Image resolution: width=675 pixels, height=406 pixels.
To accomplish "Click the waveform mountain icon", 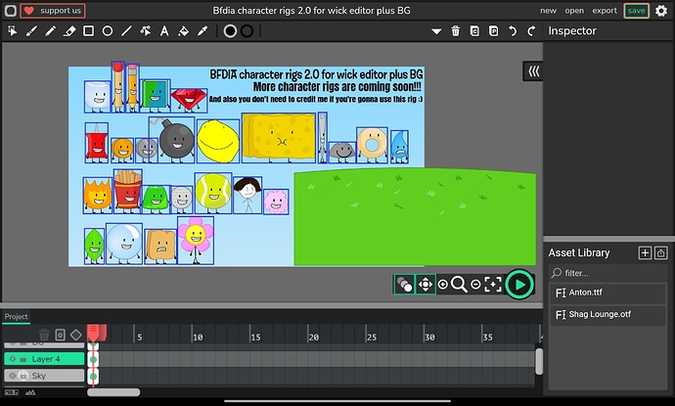I will pos(30,392).
